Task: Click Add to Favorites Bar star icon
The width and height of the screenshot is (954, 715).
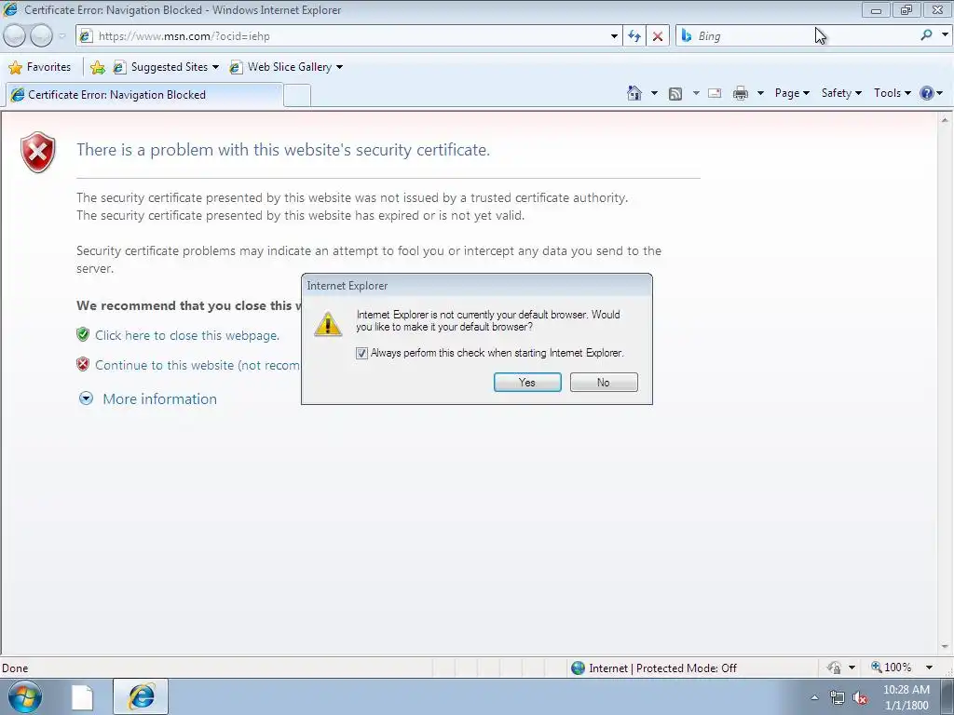Action: point(97,67)
